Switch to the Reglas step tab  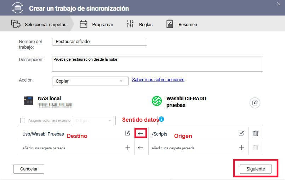140,24
